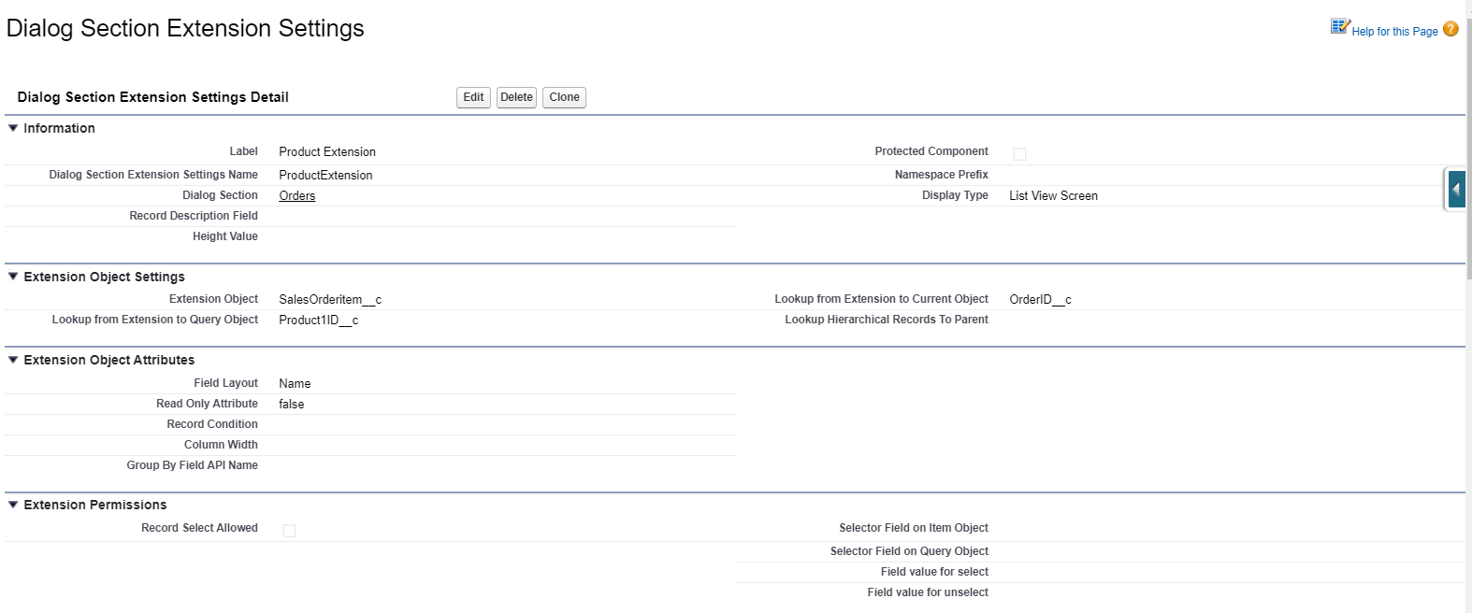The width and height of the screenshot is (1472, 613).
Task: Collapse the Extension Object Attributes section
Action: [x=13, y=360]
